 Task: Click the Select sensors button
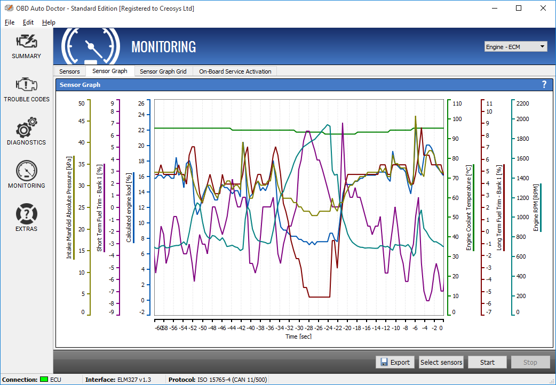[441, 362]
